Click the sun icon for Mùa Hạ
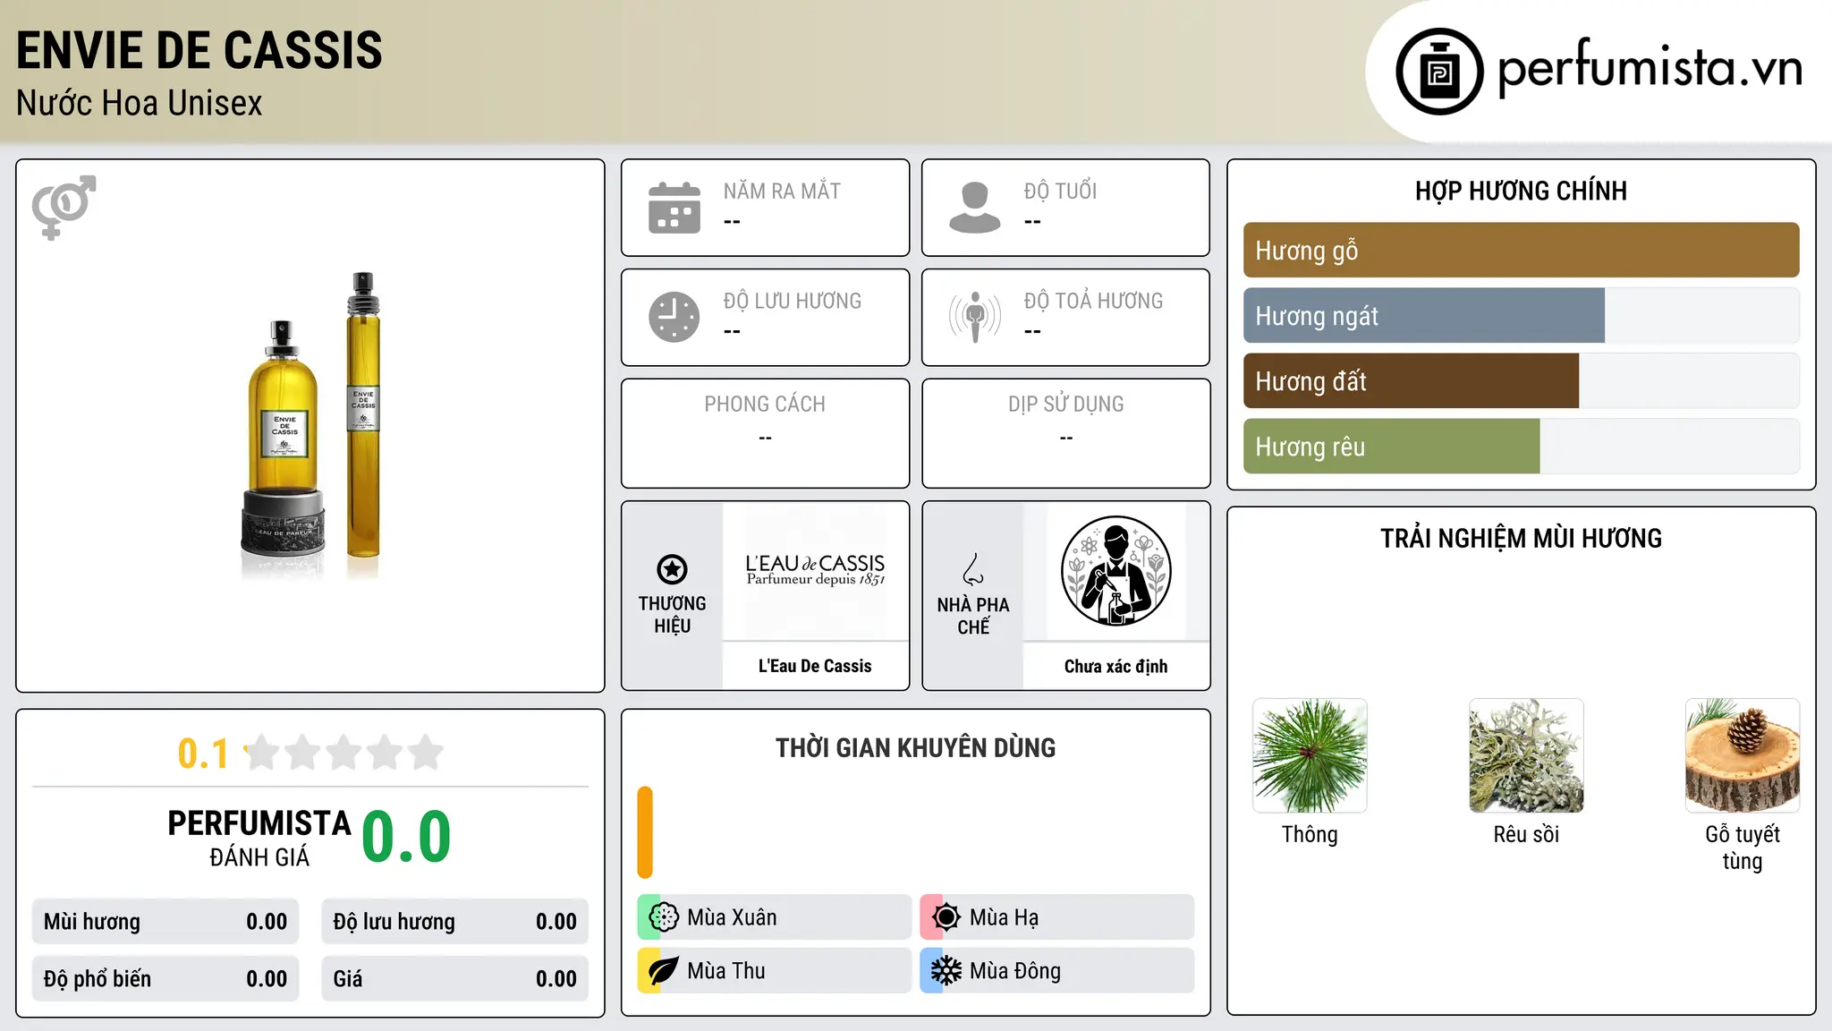The width and height of the screenshot is (1832, 1031). (x=946, y=917)
